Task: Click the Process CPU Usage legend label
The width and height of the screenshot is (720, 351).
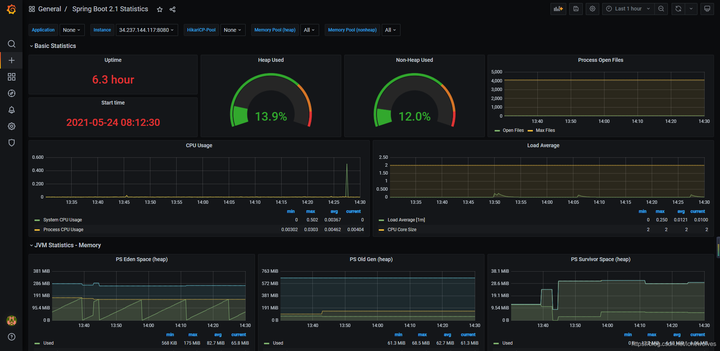Action: point(63,230)
